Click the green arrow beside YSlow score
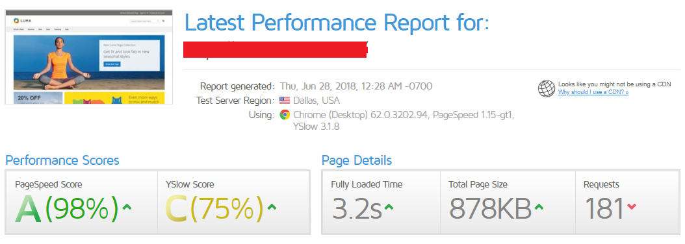Image resolution: width=685 pixels, height=244 pixels. (x=272, y=207)
